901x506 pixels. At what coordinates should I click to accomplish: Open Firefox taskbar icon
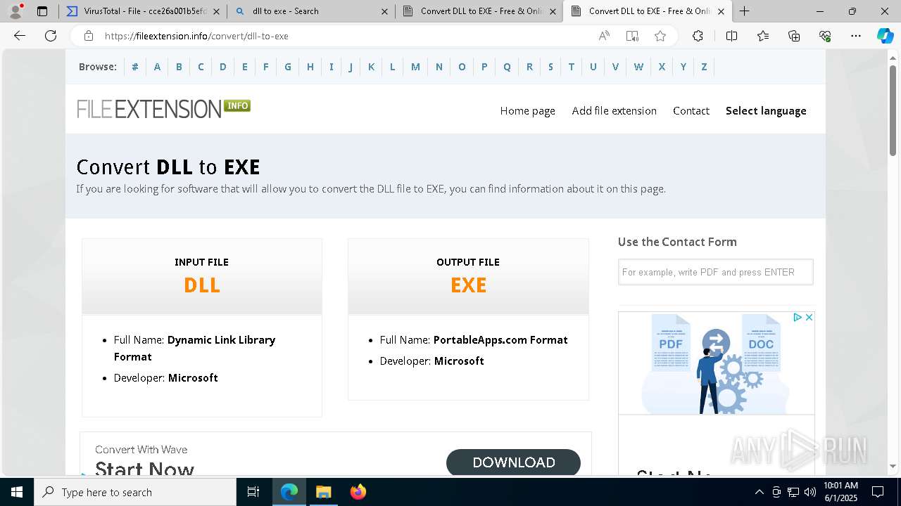coord(358,492)
